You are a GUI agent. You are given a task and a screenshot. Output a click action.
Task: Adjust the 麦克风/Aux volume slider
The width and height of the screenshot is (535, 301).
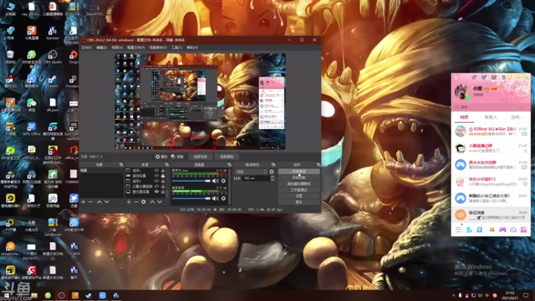[x=191, y=181]
